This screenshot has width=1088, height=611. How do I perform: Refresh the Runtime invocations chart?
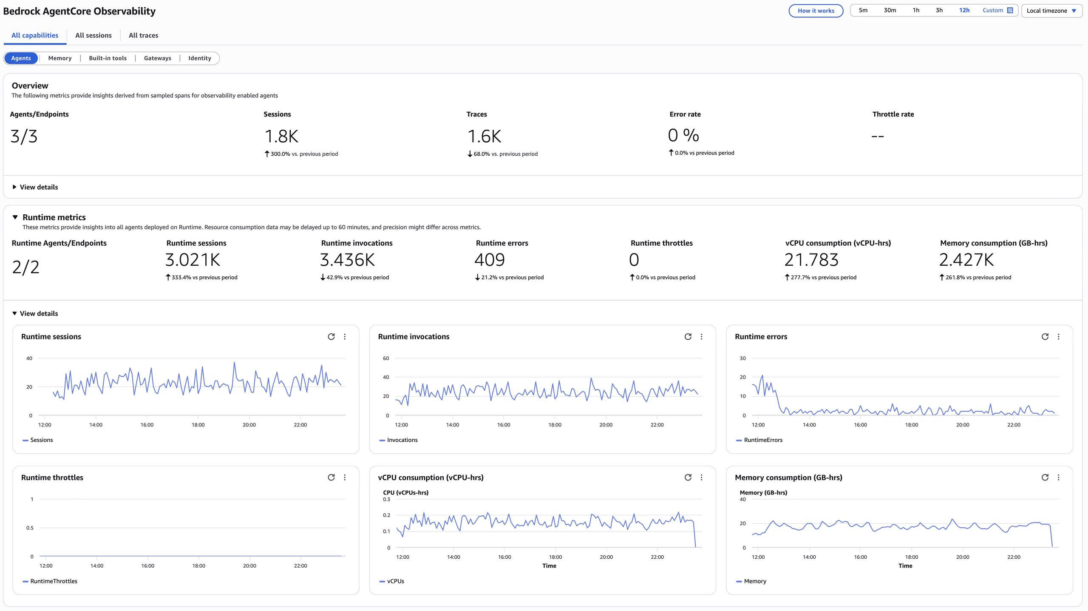(x=688, y=336)
